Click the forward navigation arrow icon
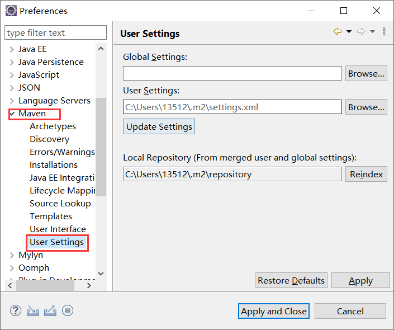394x330 pixels. (x=361, y=31)
